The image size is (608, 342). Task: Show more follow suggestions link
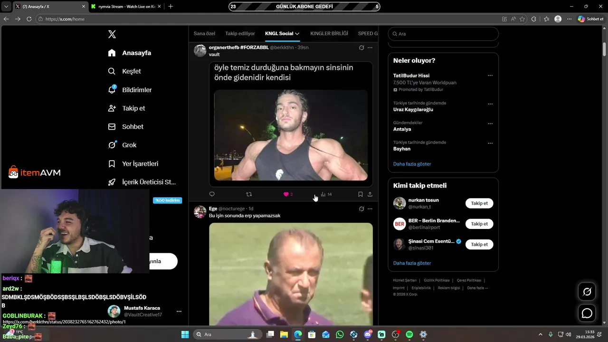pyautogui.click(x=412, y=263)
